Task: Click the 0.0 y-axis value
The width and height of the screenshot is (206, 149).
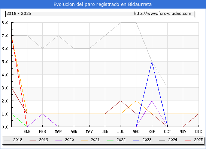Action: pos(5,127)
